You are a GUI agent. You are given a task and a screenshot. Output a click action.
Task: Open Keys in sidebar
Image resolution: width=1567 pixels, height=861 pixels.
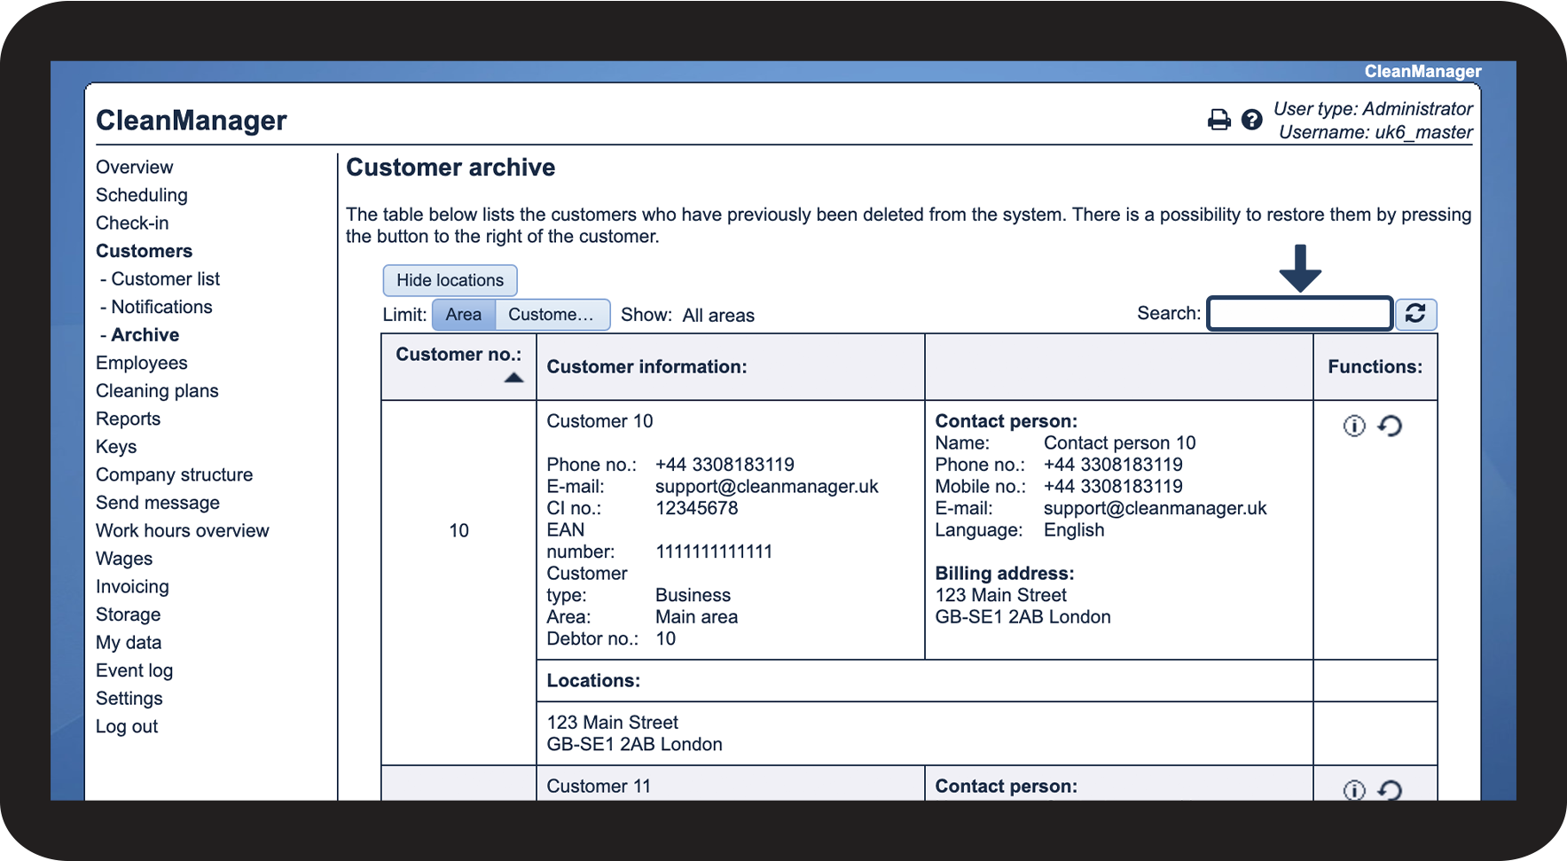116,447
